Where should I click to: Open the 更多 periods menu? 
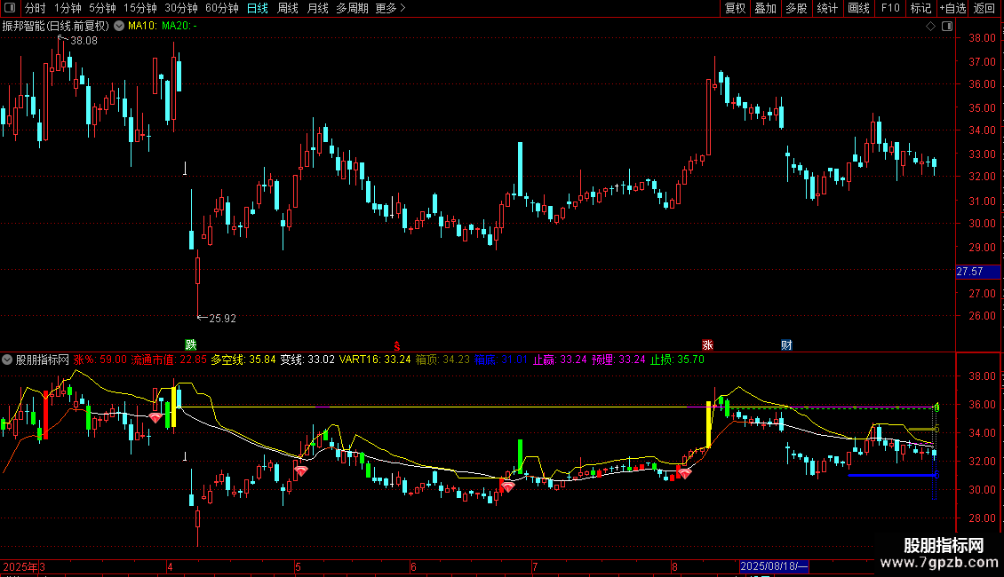pyautogui.click(x=390, y=8)
